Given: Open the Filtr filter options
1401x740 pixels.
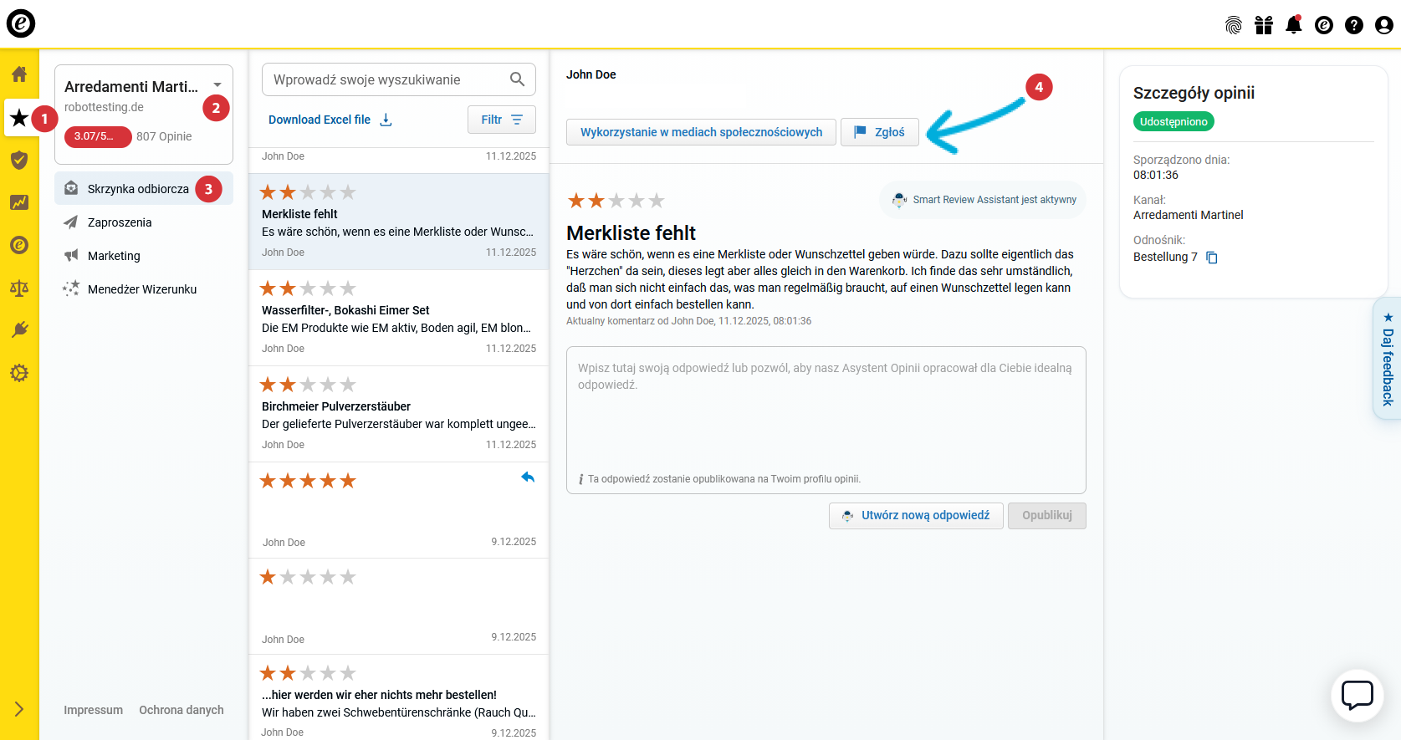Looking at the screenshot, I should coord(501,120).
